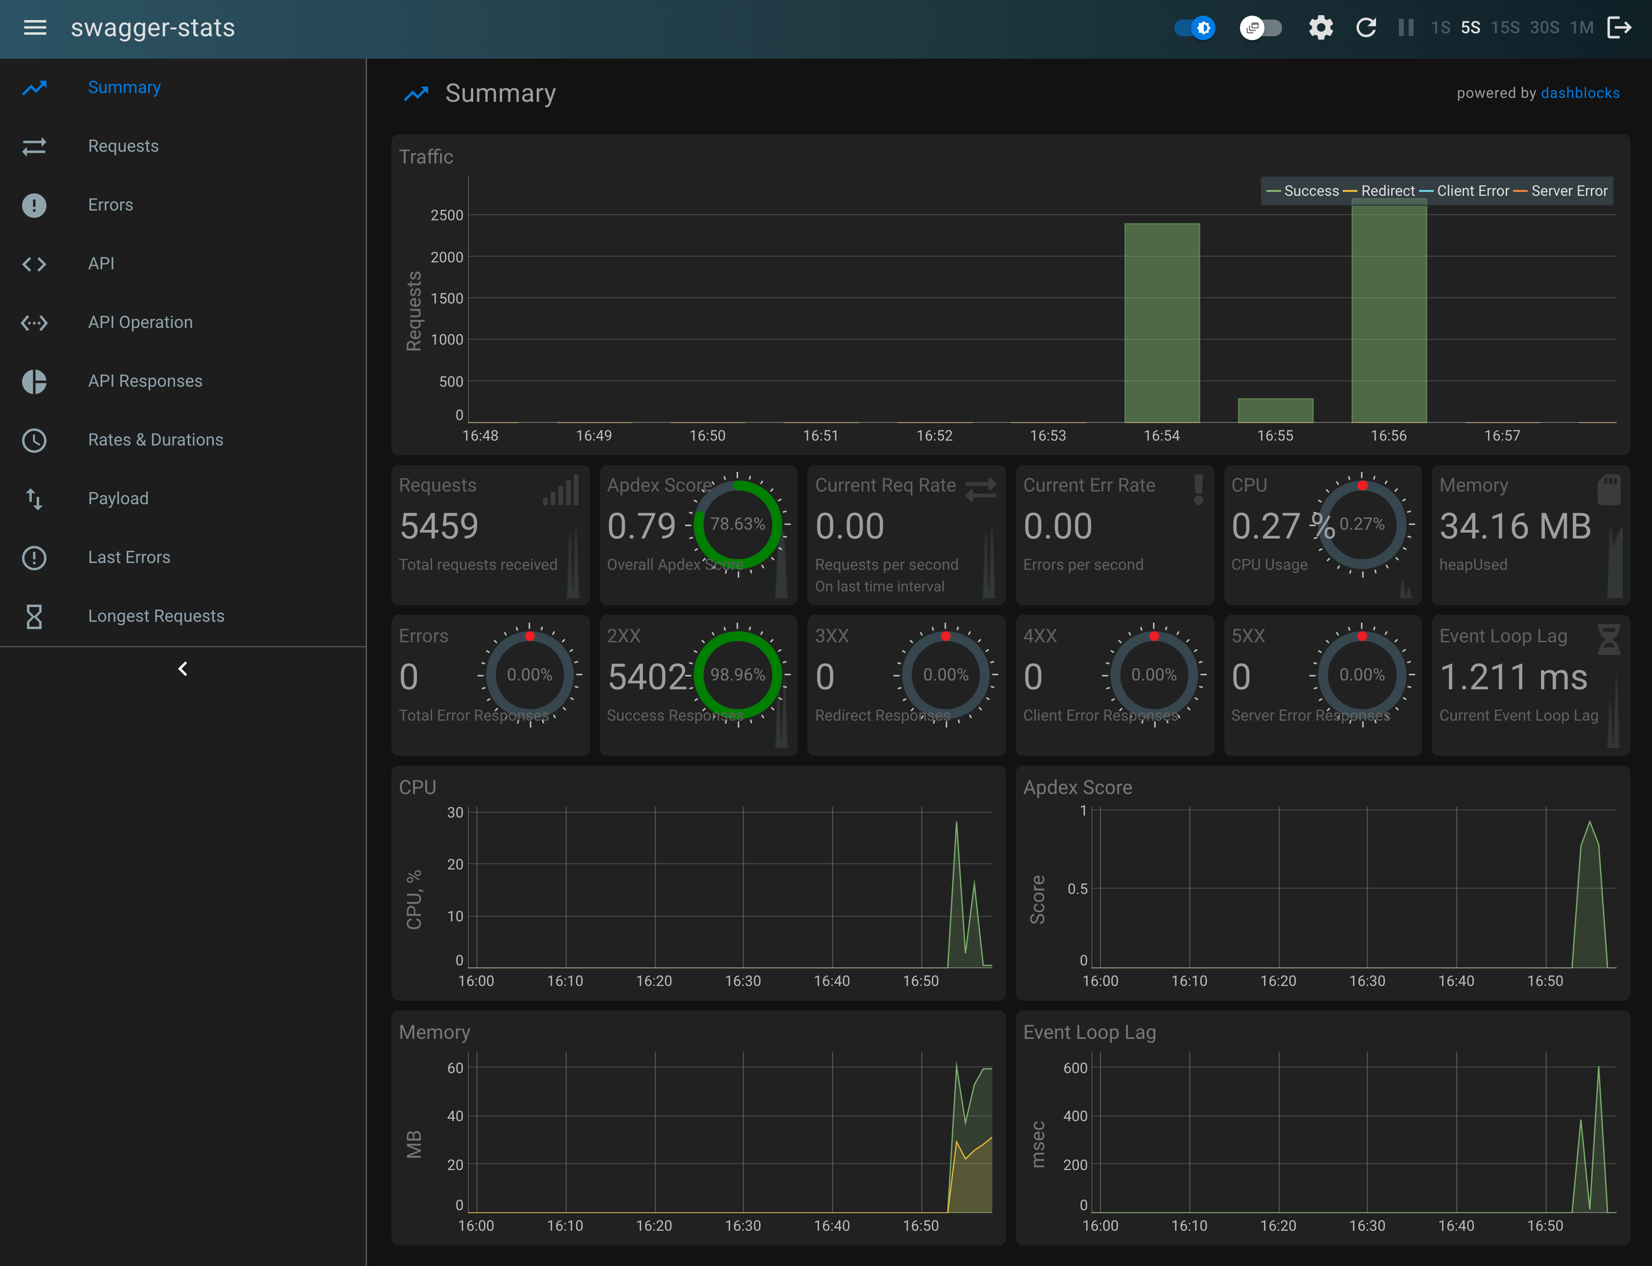Image resolution: width=1652 pixels, height=1266 pixels.
Task: Open the dashblocks link
Action: coord(1580,93)
